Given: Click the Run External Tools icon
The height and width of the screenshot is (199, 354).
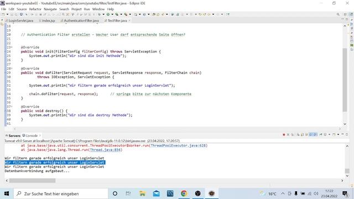Looking at the screenshot, I should click(x=126, y=14).
